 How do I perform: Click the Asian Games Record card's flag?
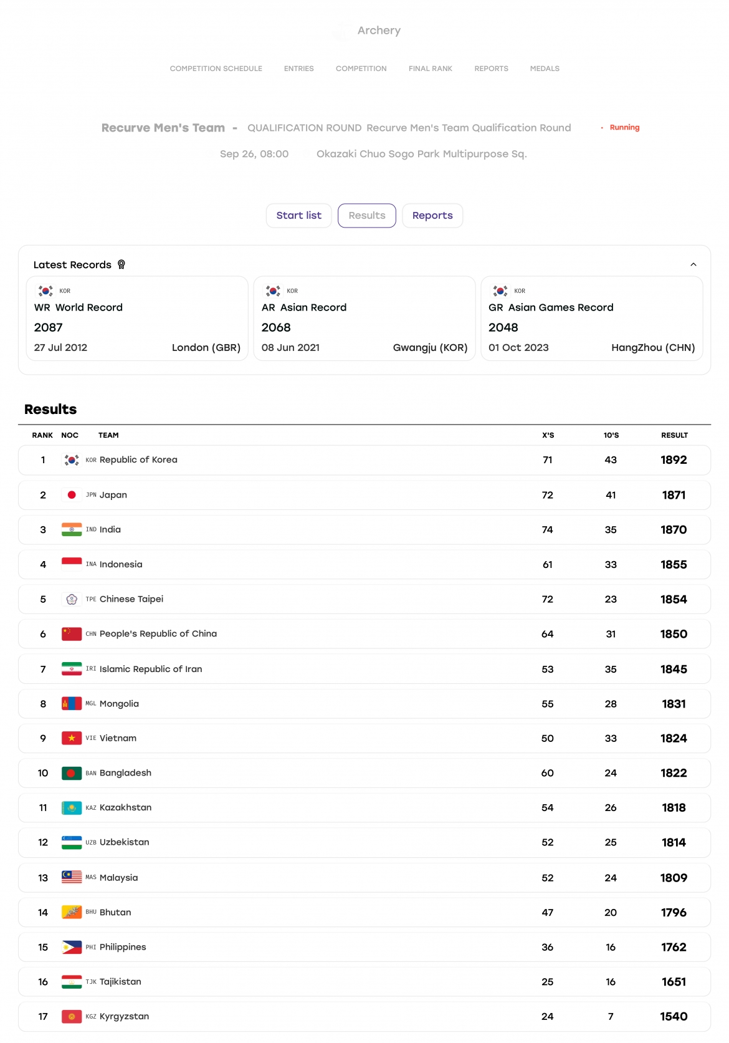pyautogui.click(x=500, y=291)
